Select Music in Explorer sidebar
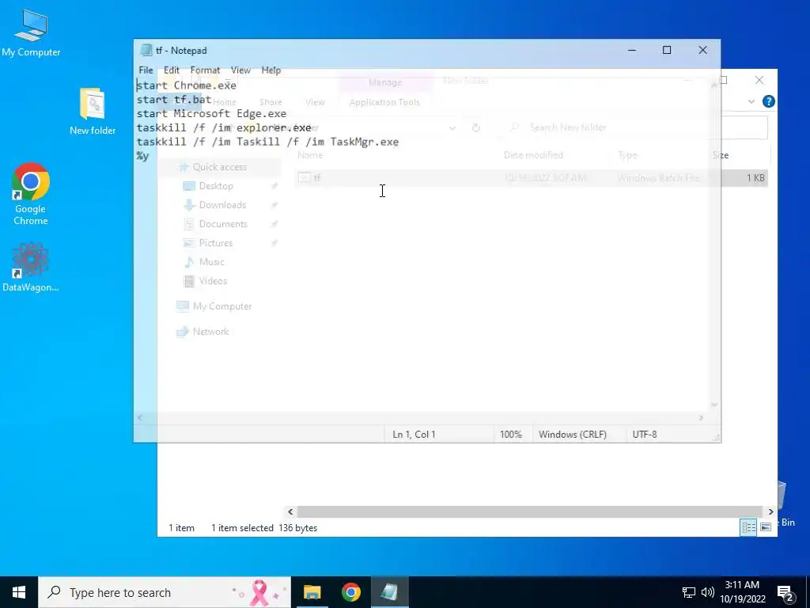The image size is (810, 608). [211, 261]
